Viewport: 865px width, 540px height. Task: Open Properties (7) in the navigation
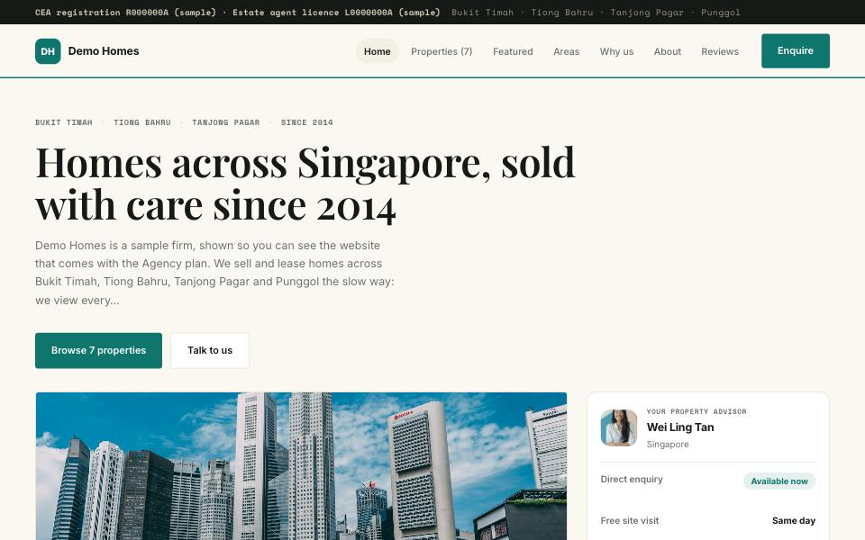pyautogui.click(x=442, y=51)
